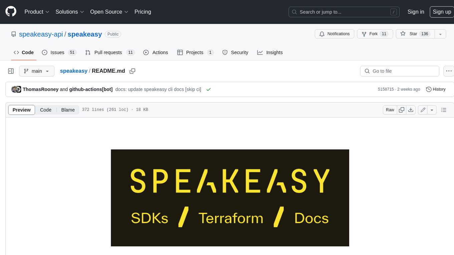Click the Sign up button
Screen dimensions: 454x255
coord(442,12)
